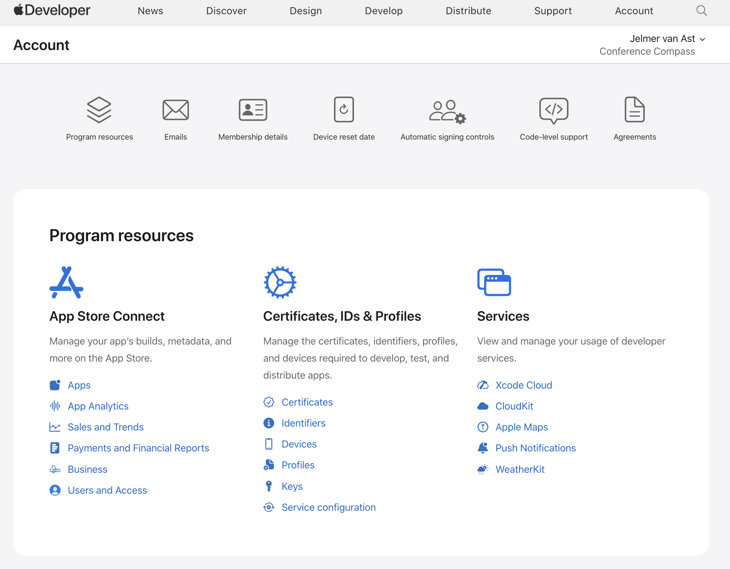Open Agreements via document icon
Viewport: 730px width, 569px height.
point(634,109)
